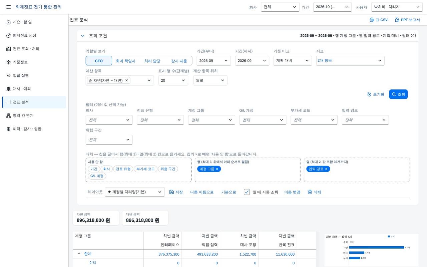
Task: Click the 삭제 trash can icon
Action: (310, 192)
